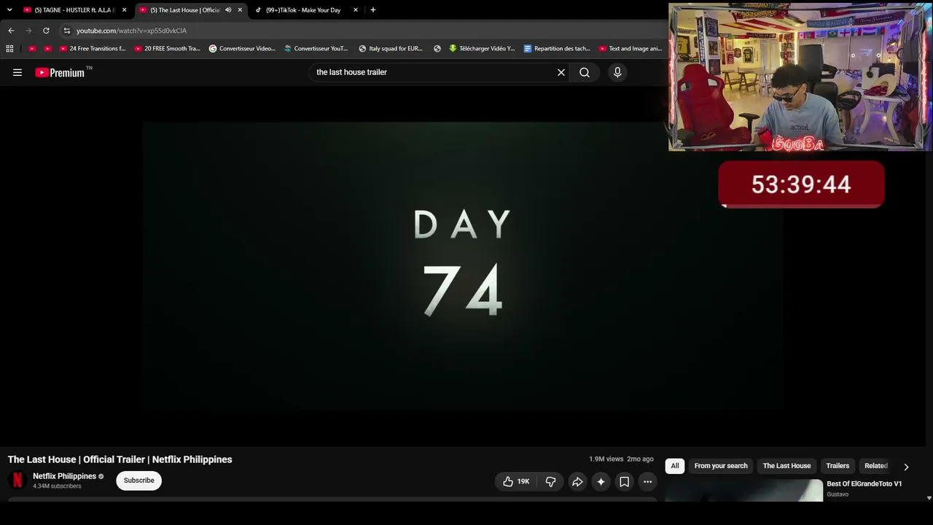The height and width of the screenshot is (525, 933).
Task: Open the tab search dropdown arrow
Action: (x=9, y=10)
